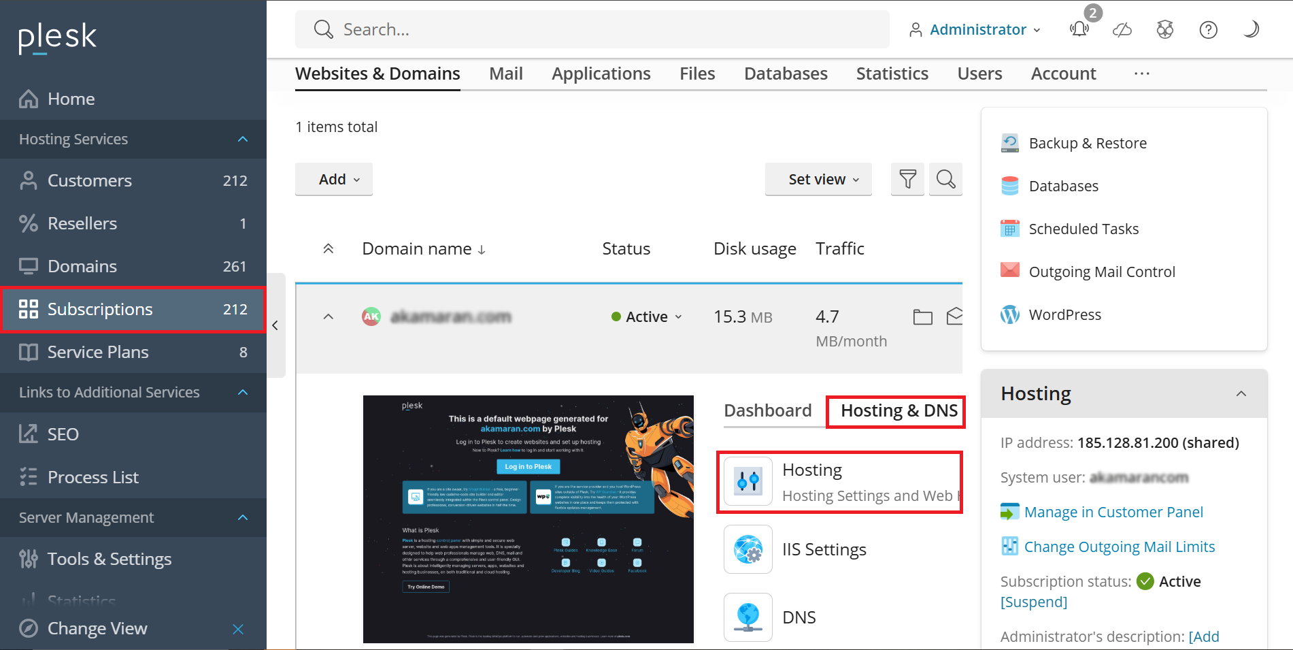Switch to the Databases tab
Viewport: 1293px width, 650px height.
[x=786, y=74]
